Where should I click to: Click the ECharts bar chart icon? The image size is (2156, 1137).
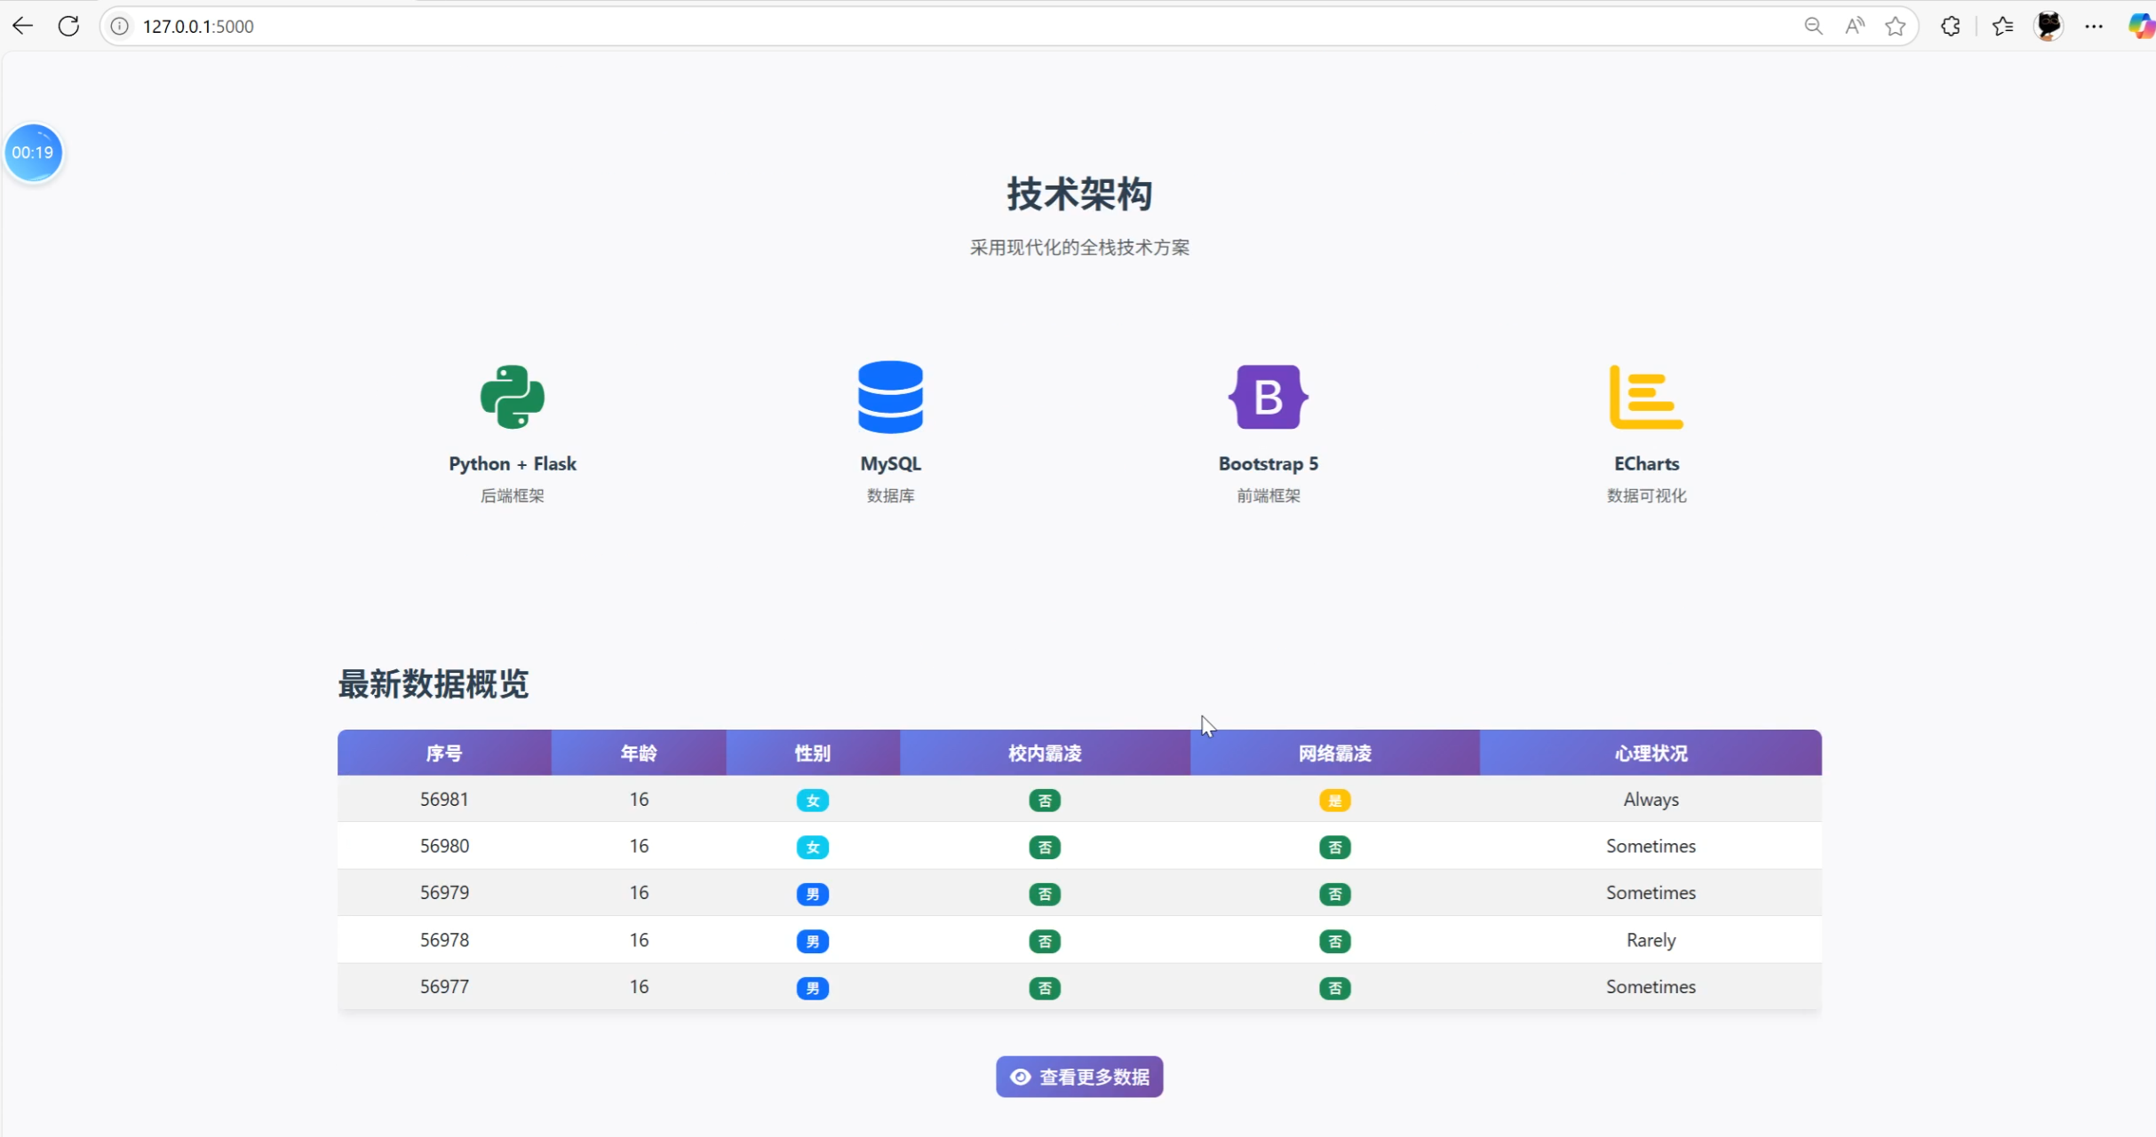pyautogui.click(x=1646, y=397)
